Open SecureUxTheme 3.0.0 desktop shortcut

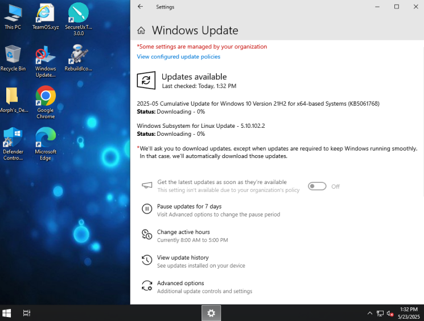pos(79,19)
